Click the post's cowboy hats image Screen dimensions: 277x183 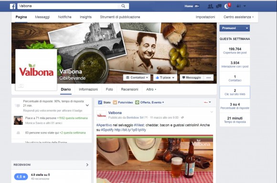pos(155,159)
